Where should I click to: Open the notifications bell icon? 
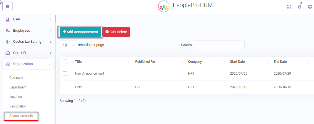pos(299,7)
